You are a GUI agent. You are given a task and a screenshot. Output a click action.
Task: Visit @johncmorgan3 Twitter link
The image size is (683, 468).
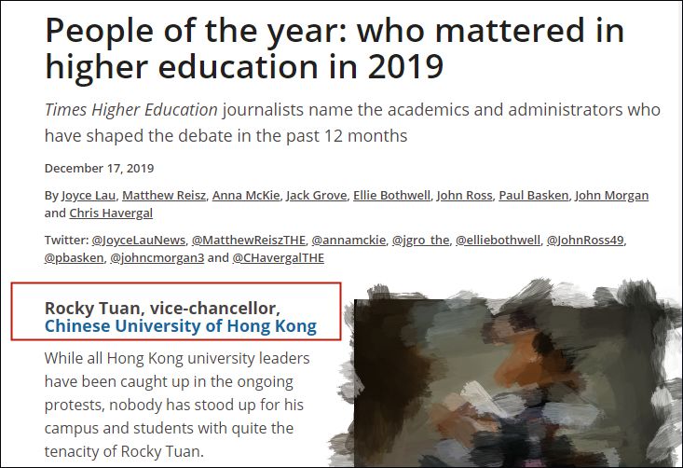coord(157,258)
